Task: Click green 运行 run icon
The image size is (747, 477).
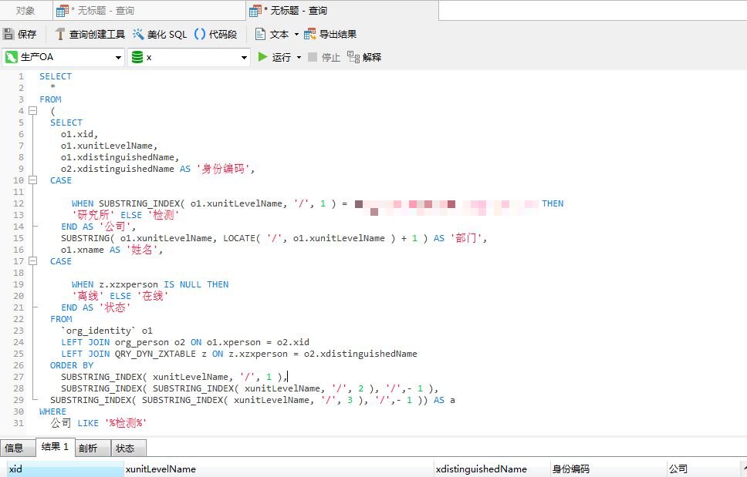Action: tap(262, 57)
